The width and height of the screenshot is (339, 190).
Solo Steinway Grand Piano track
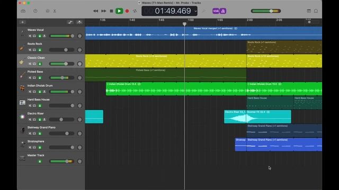(x=34, y=134)
